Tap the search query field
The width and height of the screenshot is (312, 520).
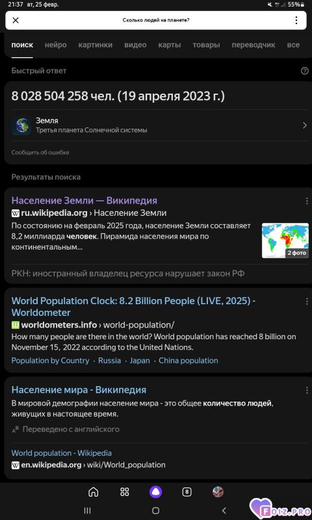[156, 20]
